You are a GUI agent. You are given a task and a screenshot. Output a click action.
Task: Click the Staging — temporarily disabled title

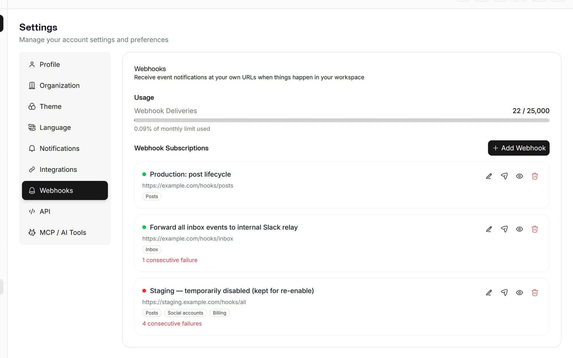pyautogui.click(x=232, y=291)
